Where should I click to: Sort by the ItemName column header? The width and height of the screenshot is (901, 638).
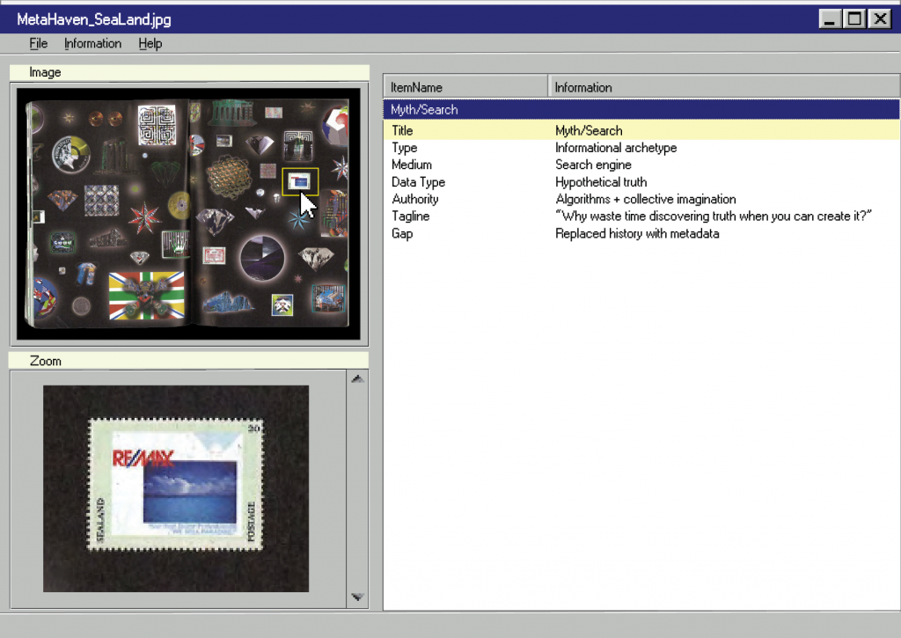(x=465, y=87)
